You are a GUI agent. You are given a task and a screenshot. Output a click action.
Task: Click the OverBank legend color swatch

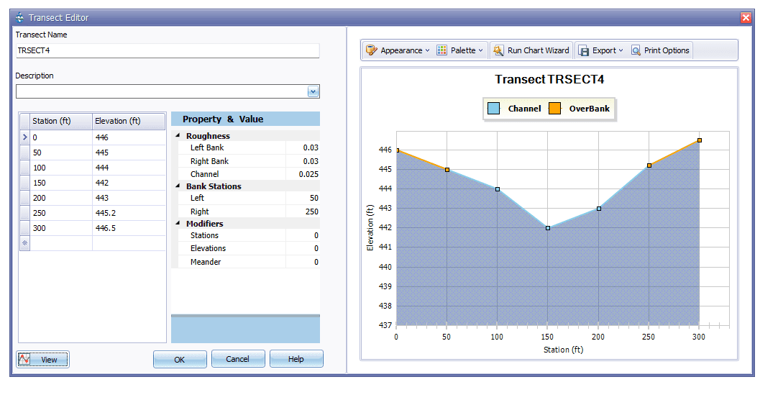[x=554, y=108]
